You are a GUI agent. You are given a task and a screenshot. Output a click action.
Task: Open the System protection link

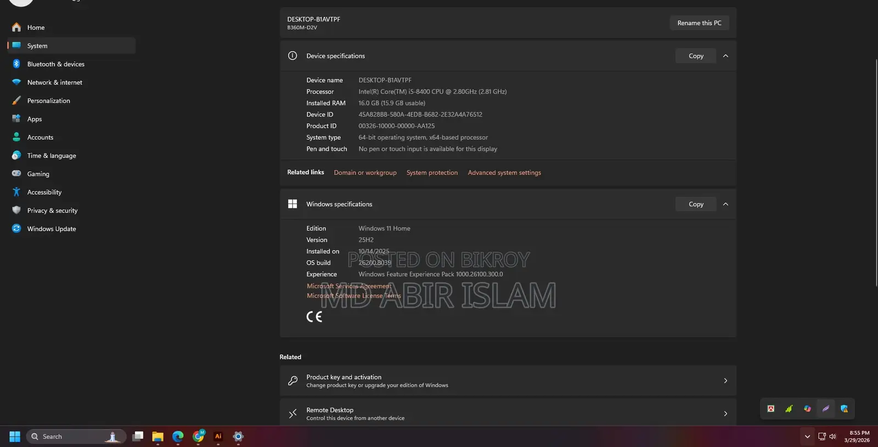coord(432,173)
